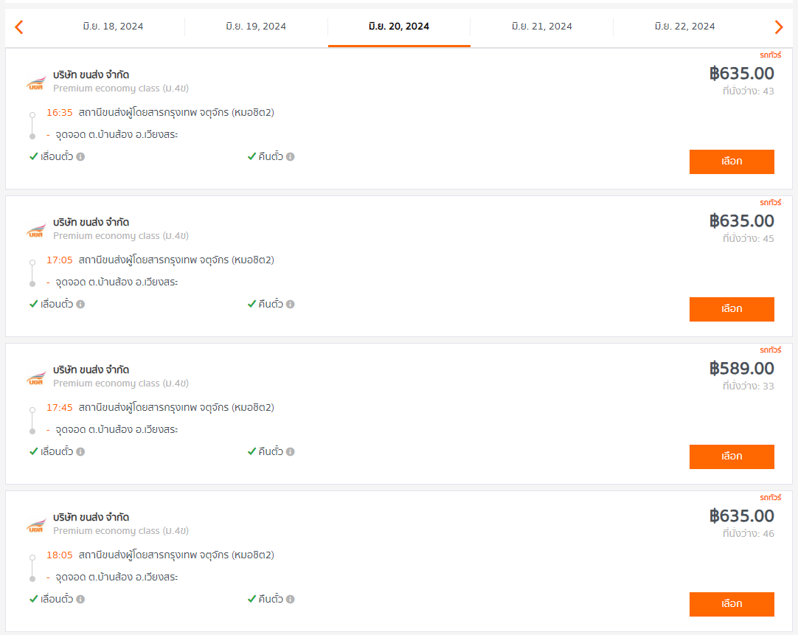This screenshot has width=798, height=635.
Task: Click คืนตั๋ว label on the 17:45 trip
Action: click(x=271, y=451)
